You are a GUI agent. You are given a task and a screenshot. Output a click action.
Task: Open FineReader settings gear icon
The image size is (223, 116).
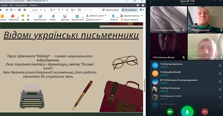[138, 5]
